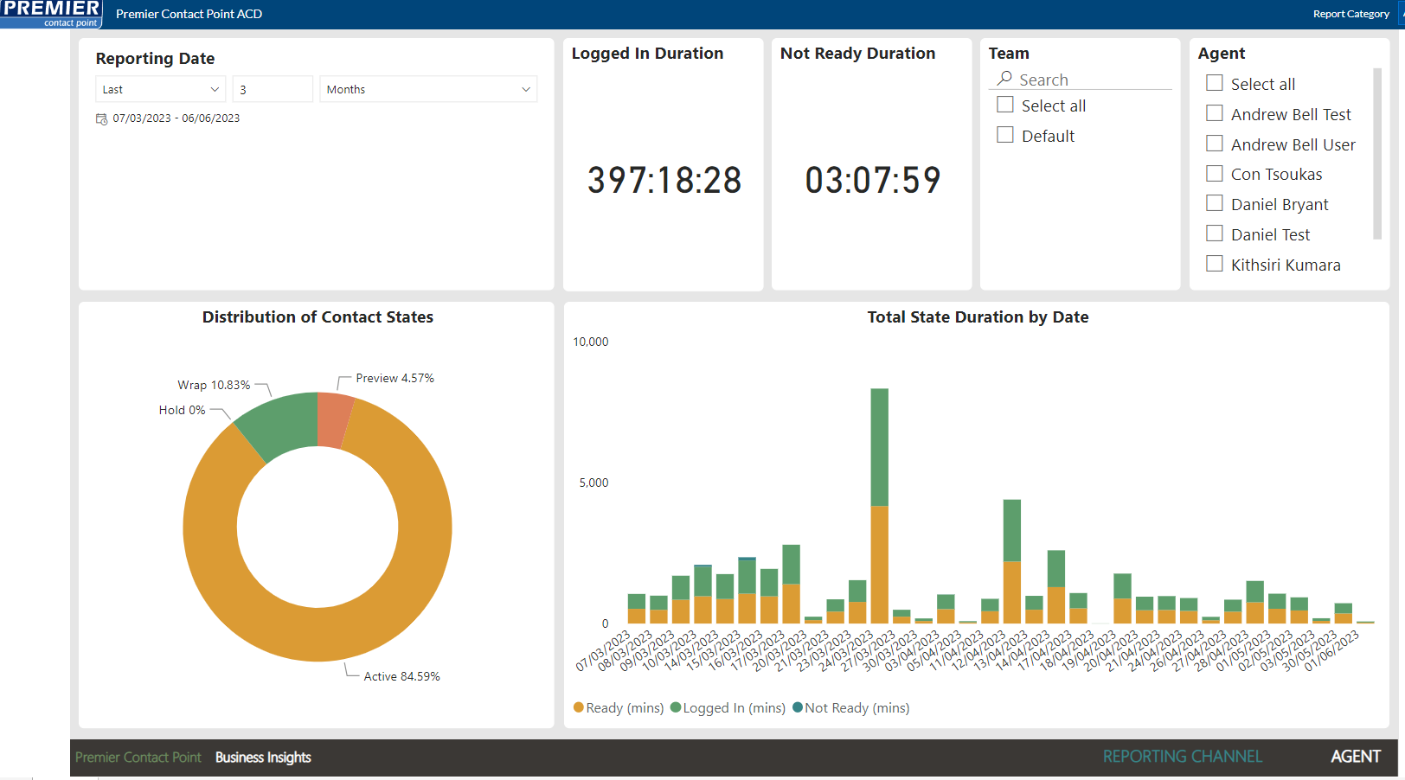Viewport: 1405px width, 780px height.
Task: Click the Total State Duration by Date title
Action: point(978,317)
